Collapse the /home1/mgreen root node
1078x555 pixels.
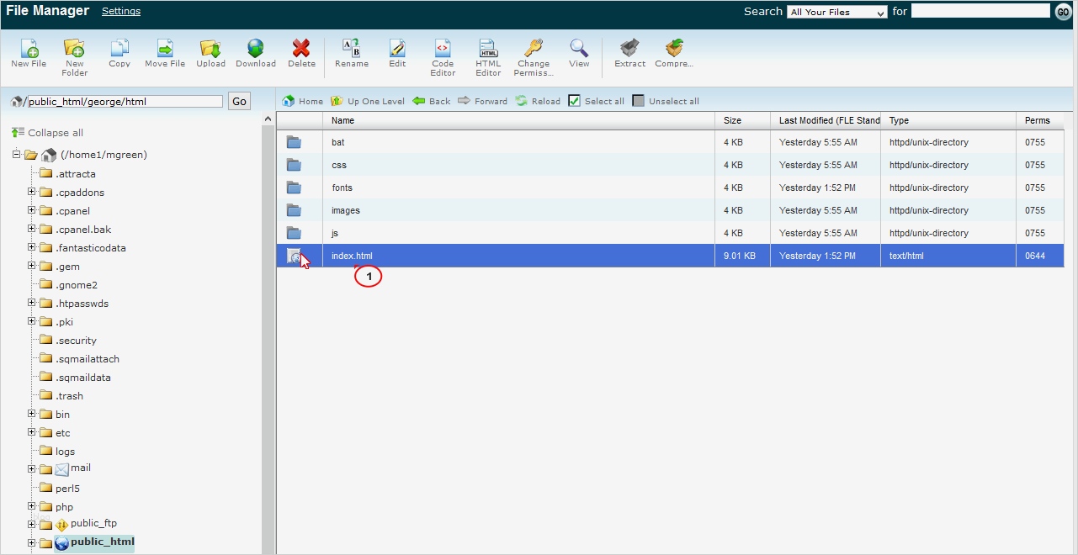17,154
